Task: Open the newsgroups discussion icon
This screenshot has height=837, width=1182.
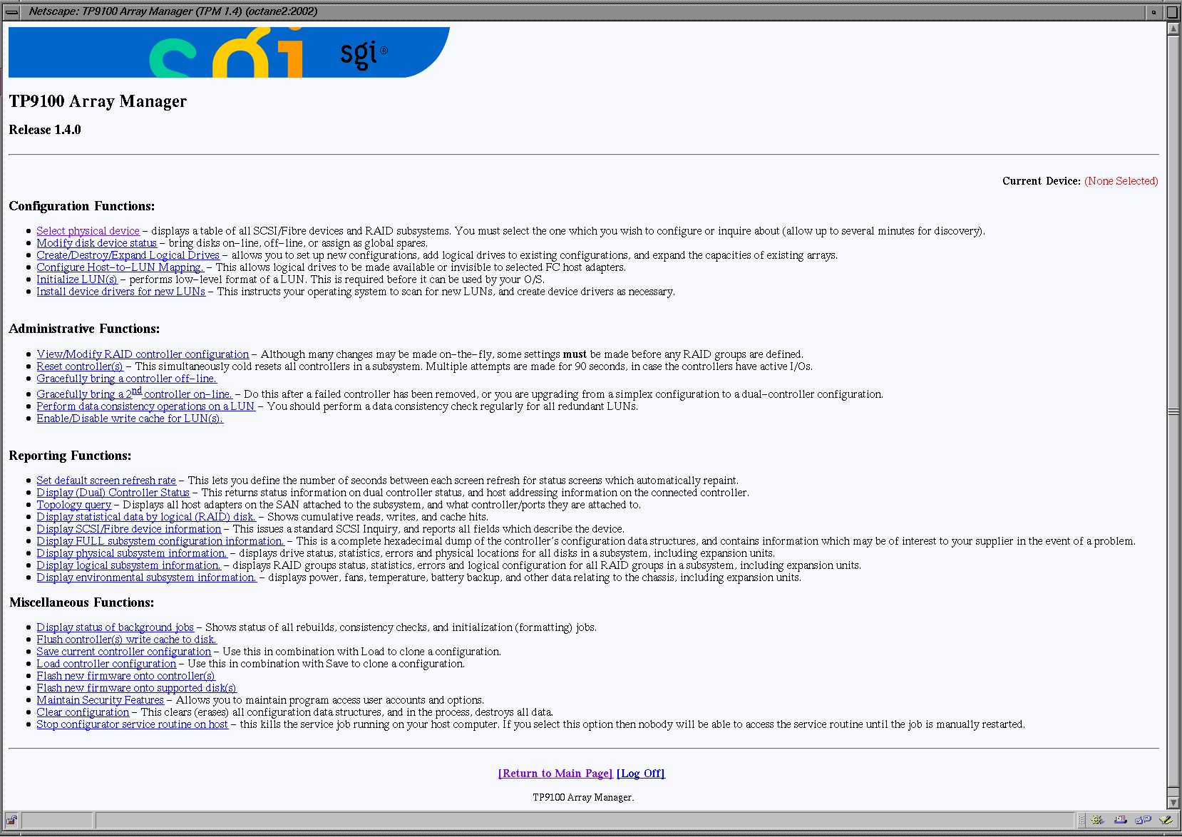Action: tap(1143, 820)
